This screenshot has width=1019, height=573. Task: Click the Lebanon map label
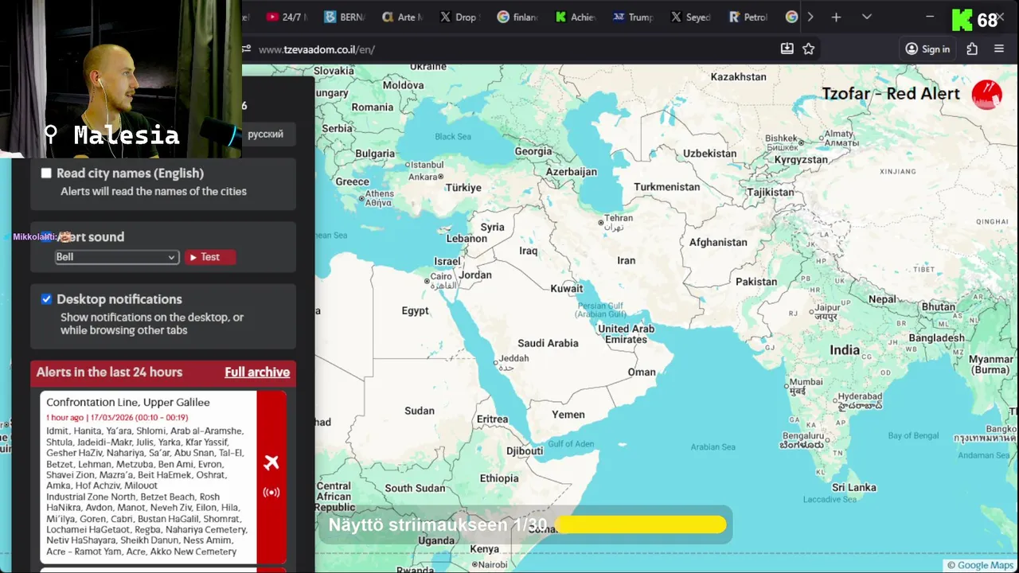[467, 239]
